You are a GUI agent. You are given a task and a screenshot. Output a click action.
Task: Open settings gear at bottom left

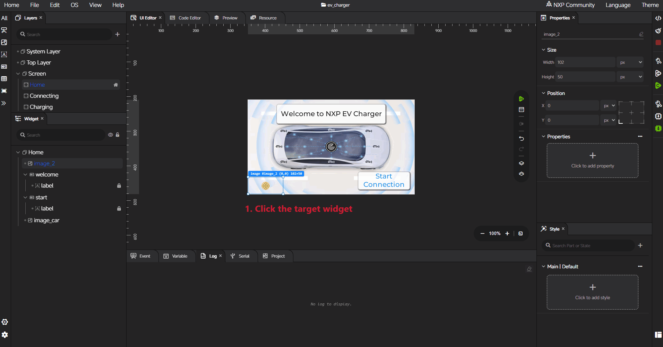coord(5,335)
